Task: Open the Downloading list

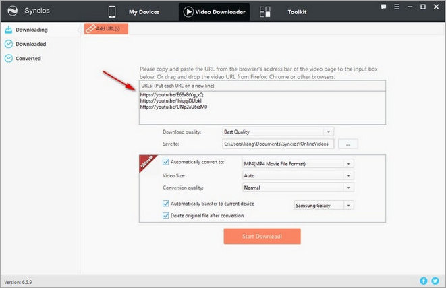Action: [40, 30]
